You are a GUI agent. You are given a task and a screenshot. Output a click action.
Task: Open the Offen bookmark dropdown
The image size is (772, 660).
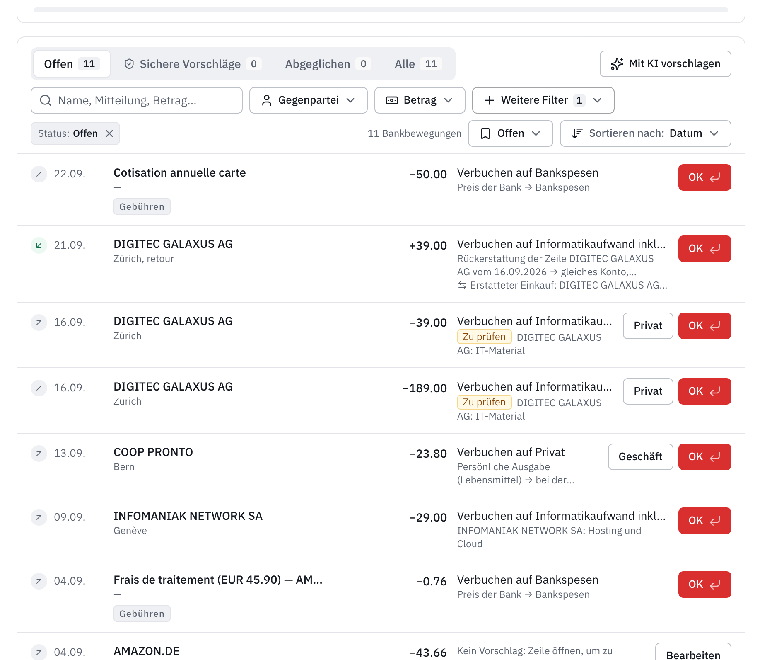coord(510,133)
